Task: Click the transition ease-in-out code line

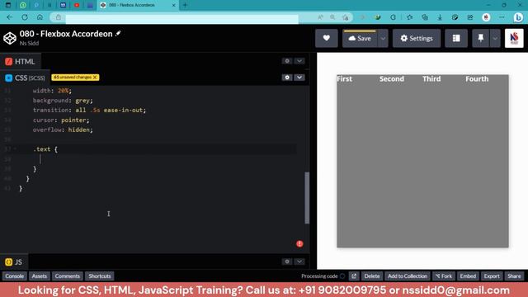Action: [x=89, y=110]
